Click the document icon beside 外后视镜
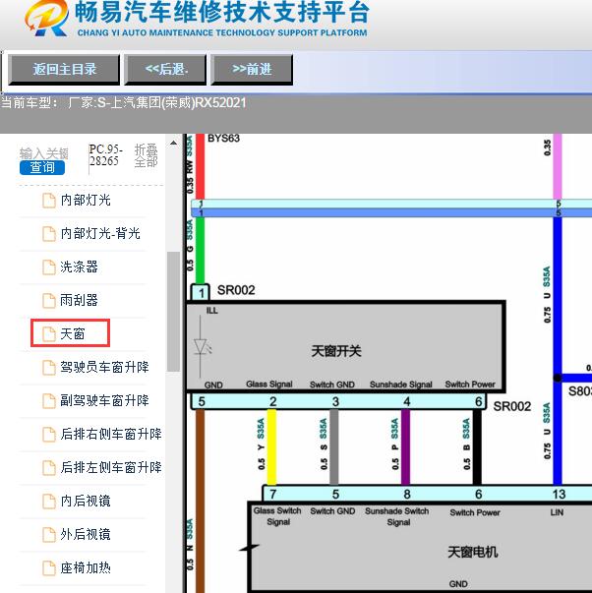This screenshot has width=592, height=593. coord(49,535)
